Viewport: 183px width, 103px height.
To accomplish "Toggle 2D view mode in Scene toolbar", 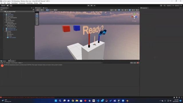I will [x=116, y=10].
